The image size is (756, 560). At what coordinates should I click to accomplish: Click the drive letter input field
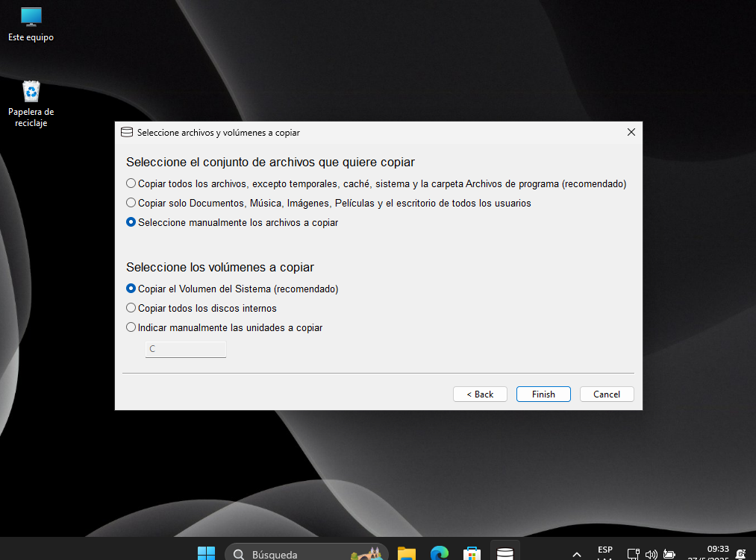[x=185, y=349]
